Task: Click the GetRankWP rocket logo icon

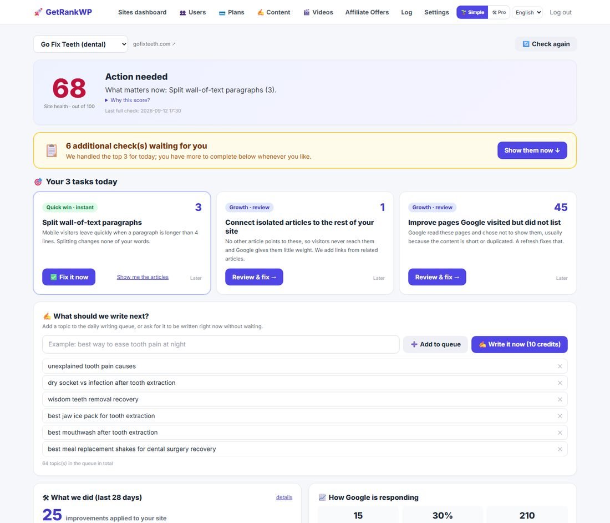Action: click(38, 12)
